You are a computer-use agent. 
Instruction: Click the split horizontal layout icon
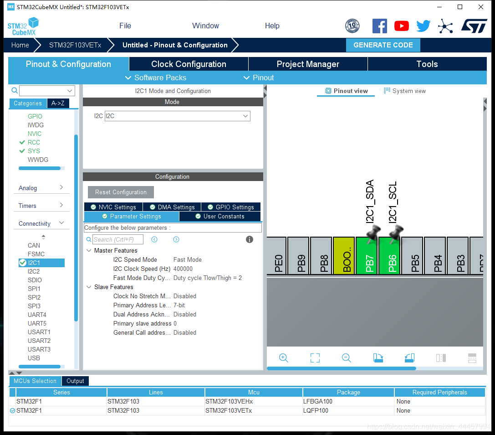tap(472, 358)
